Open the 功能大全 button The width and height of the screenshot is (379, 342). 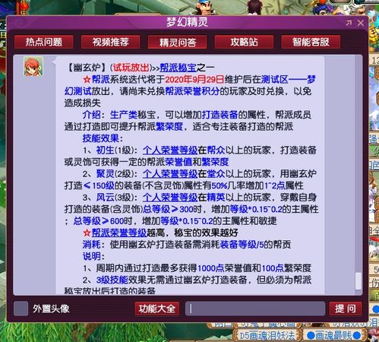(x=157, y=309)
